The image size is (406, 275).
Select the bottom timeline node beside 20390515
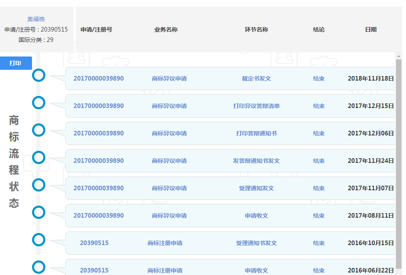[x=38, y=267]
